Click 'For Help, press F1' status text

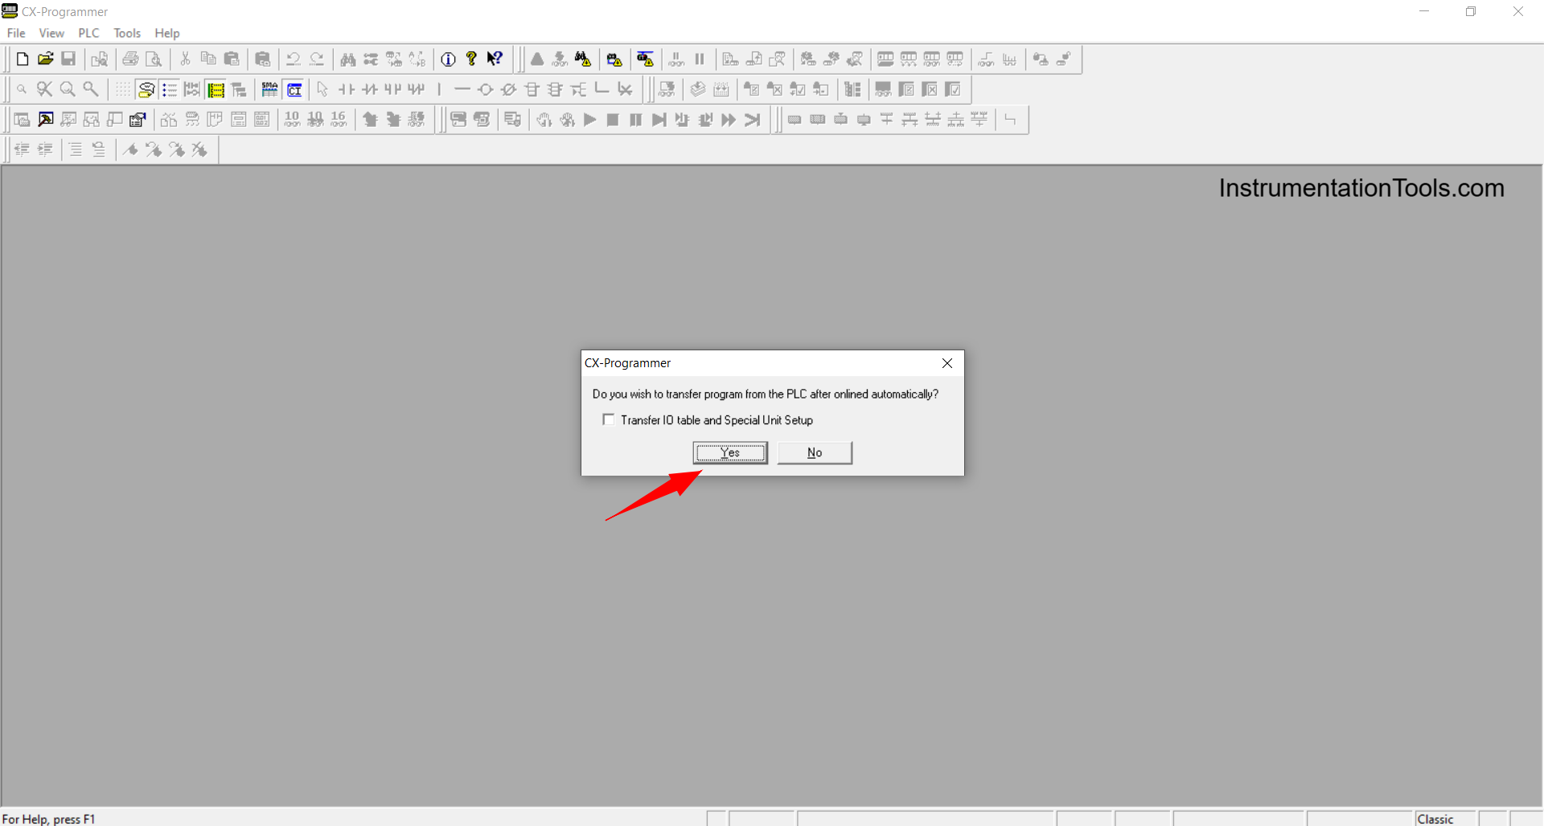(49, 819)
